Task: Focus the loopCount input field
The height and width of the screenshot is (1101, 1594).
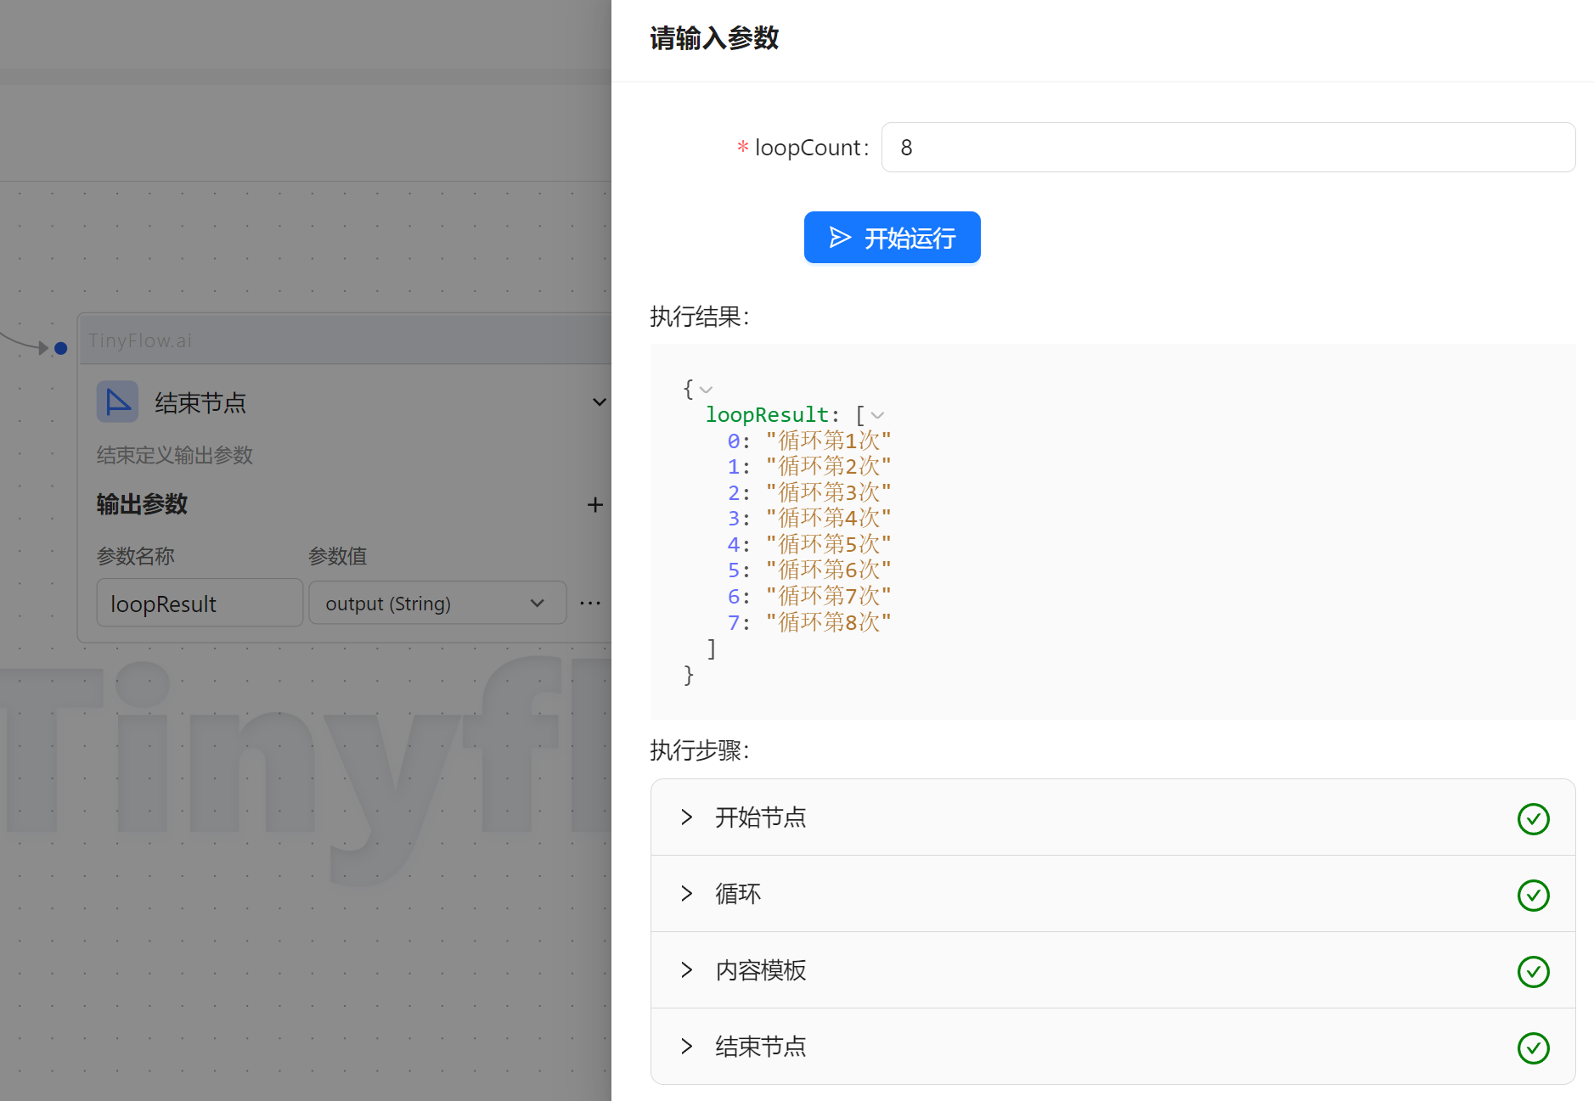Action: (1227, 148)
